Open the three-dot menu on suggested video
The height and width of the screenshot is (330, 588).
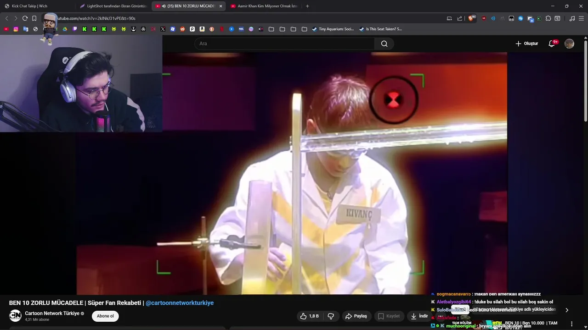pos(572,324)
